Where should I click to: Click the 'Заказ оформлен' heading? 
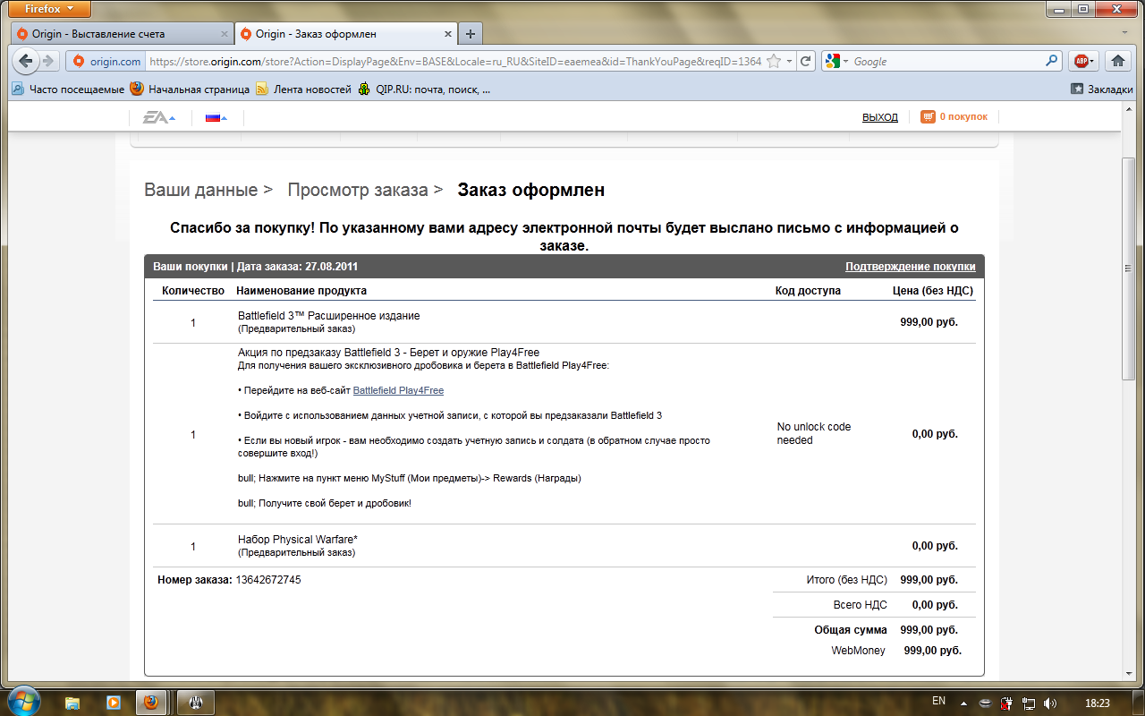[x=531, y=190]
